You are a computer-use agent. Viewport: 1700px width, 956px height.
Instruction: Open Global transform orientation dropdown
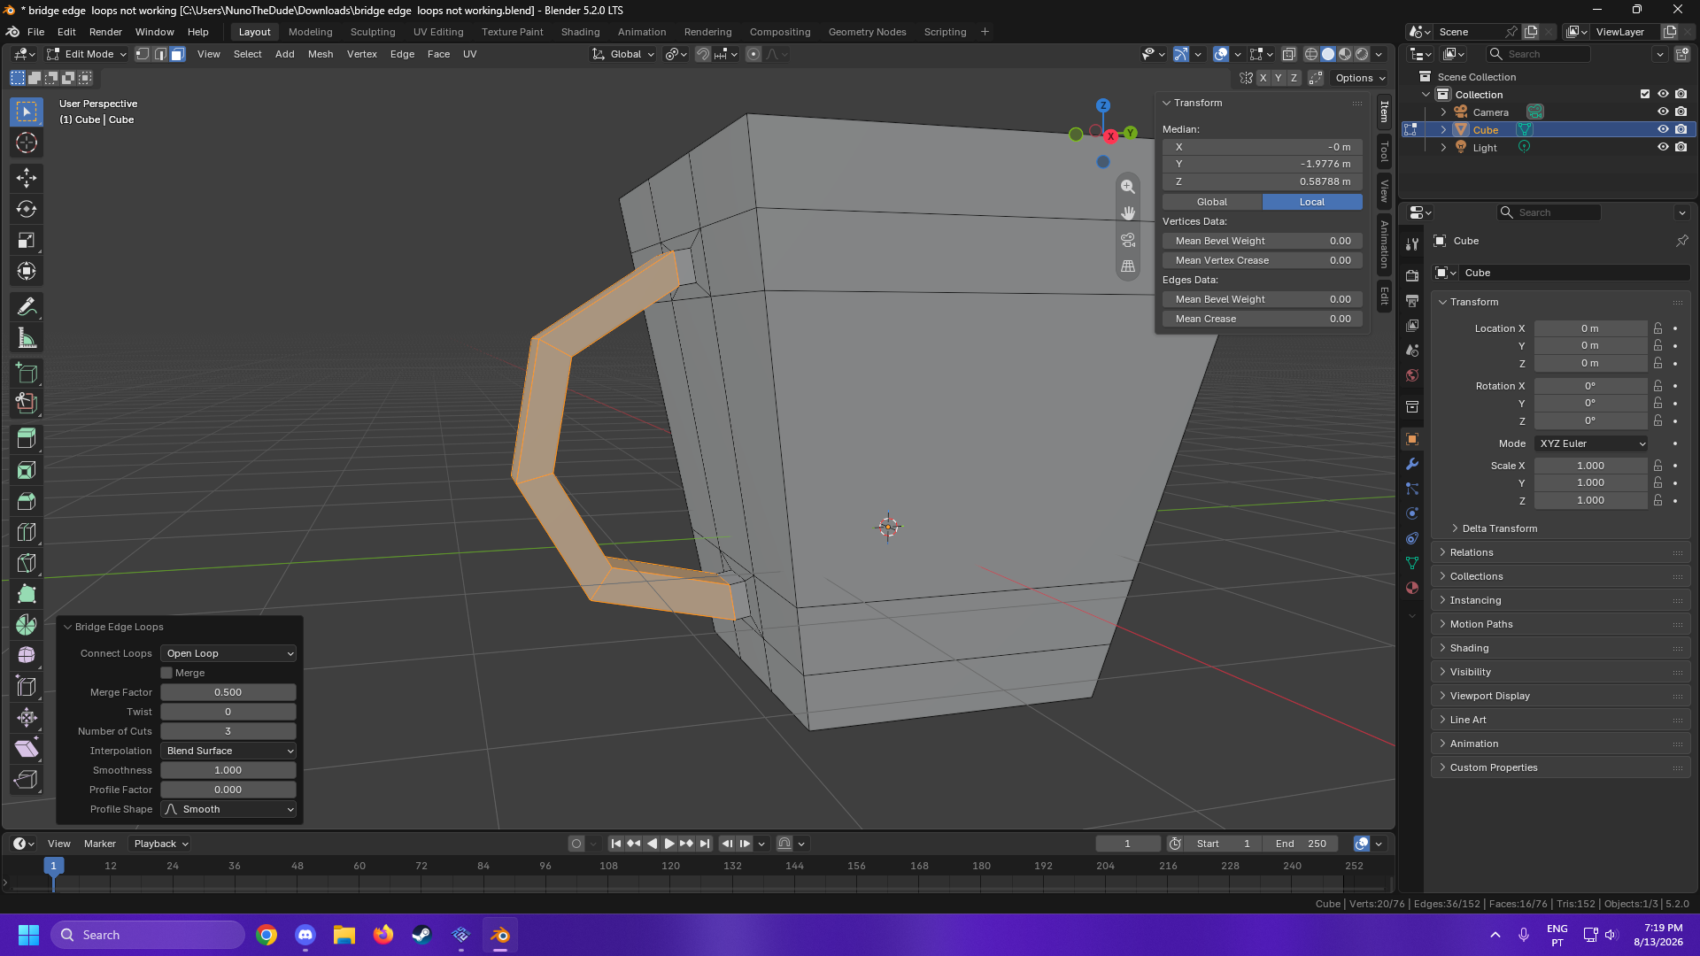[x=624, y=54]
